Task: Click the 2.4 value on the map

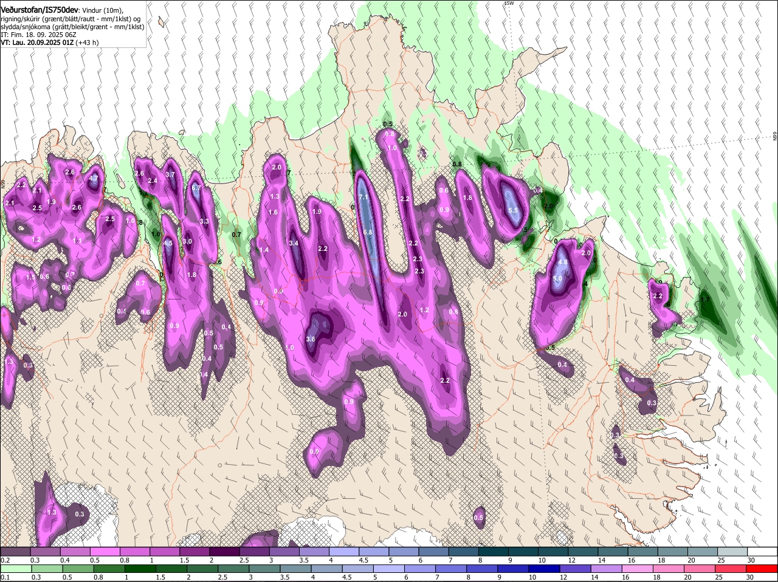Action: 153,180
